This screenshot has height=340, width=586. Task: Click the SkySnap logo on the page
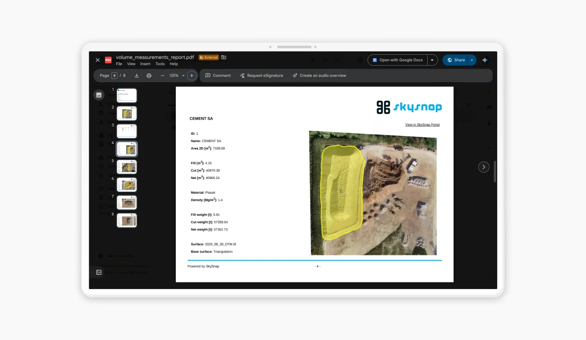click(x=409, y=107)
